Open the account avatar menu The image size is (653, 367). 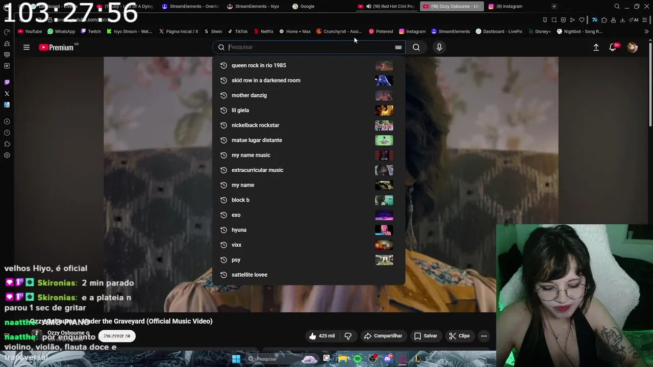coord(632,47)
